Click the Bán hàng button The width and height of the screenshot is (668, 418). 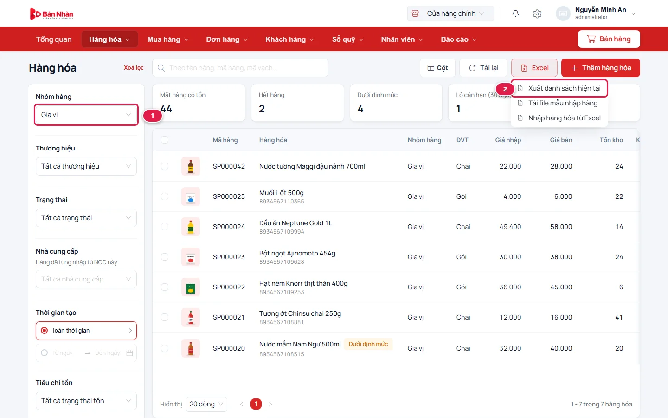click(x=609, y=39)
